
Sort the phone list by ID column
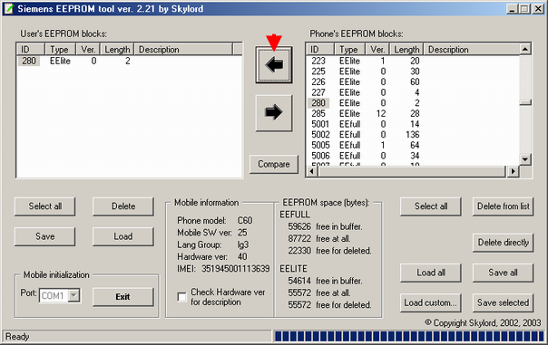(x=320, y=50)
